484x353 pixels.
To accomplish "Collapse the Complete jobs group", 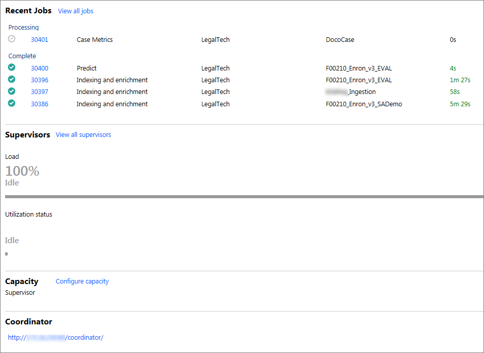I will pos(22,56).
